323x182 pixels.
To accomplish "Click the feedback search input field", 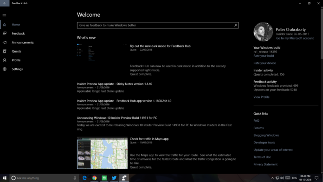I will coord(158,25).
